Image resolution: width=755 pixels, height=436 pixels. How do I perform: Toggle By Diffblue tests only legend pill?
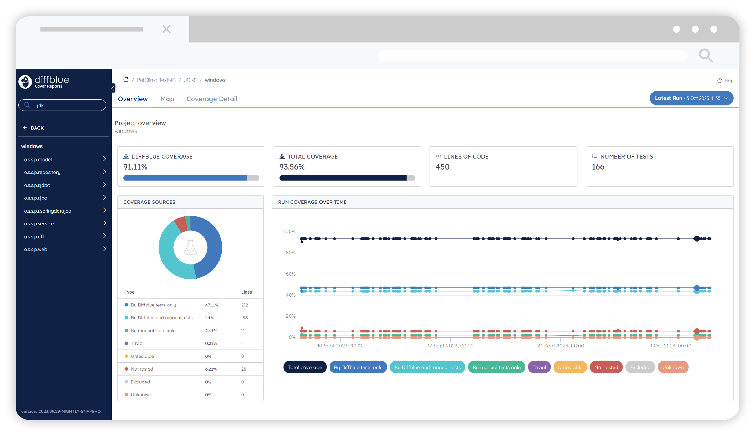point(358,367)
